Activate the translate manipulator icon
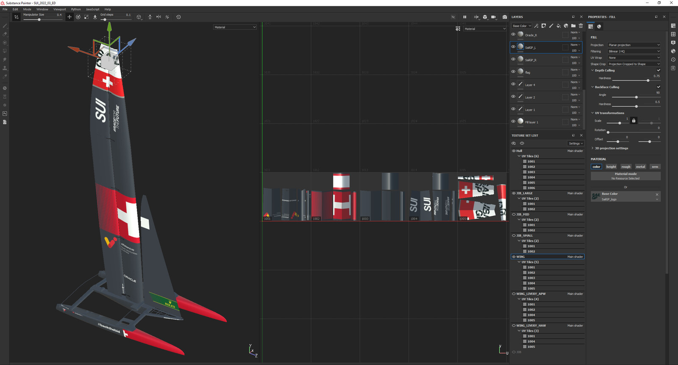The width and height of the screenshot is (678, 365). pos(69,17)
